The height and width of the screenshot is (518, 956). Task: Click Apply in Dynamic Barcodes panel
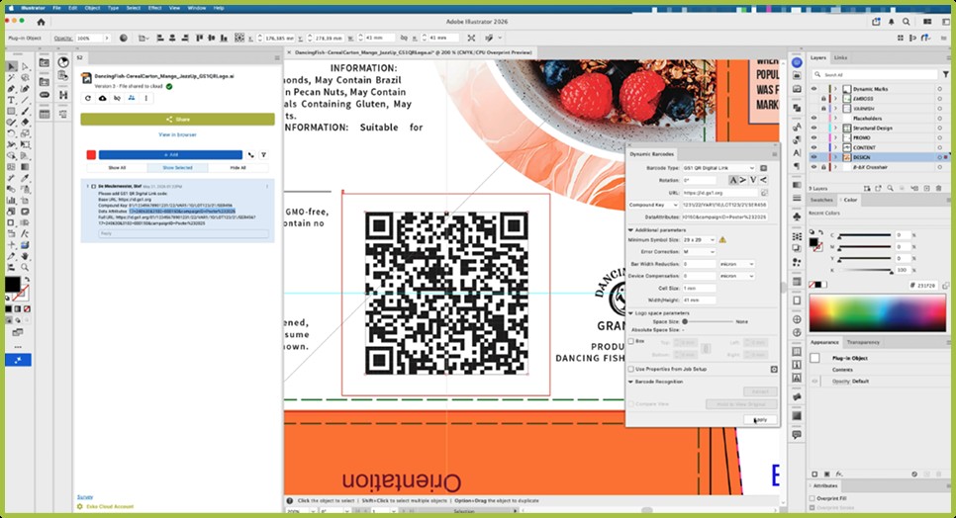(760, 420)
